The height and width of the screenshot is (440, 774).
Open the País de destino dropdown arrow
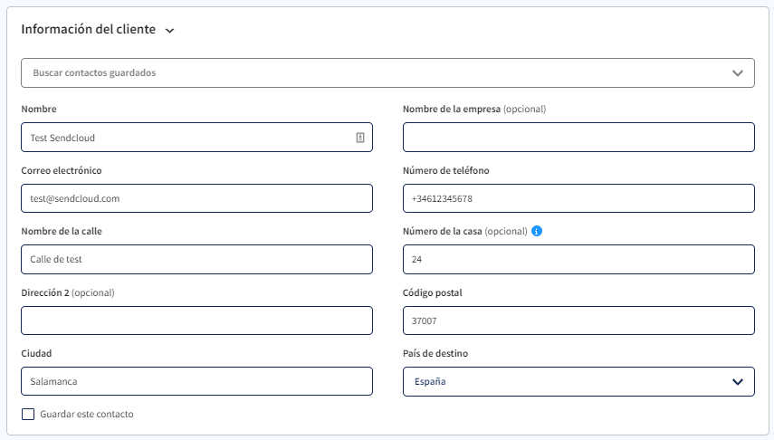(x=738, y=382)
